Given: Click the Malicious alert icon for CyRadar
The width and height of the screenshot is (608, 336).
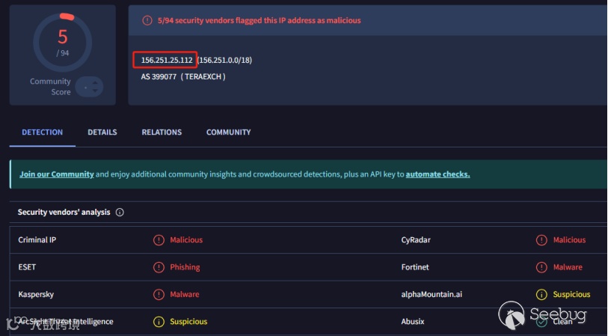Looking at the screenshot, I should coord(541,240).
